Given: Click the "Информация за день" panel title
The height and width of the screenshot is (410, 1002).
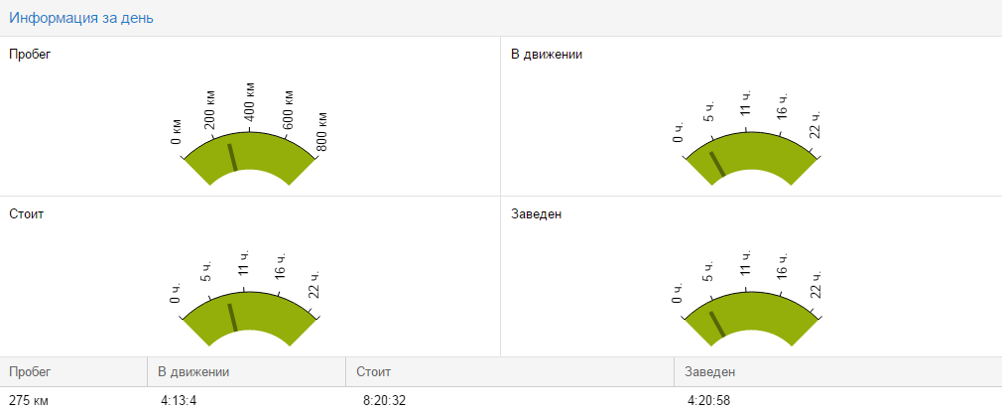Looking at the screenshot, I should 81,18.
